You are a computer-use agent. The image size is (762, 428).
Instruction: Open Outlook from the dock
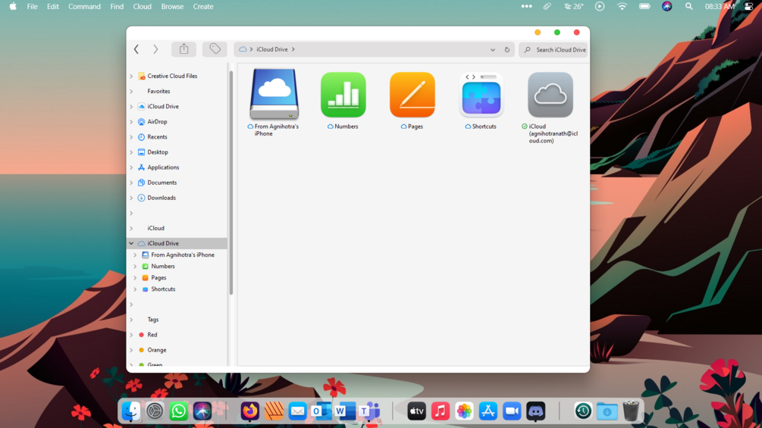(x=321, y=411)
